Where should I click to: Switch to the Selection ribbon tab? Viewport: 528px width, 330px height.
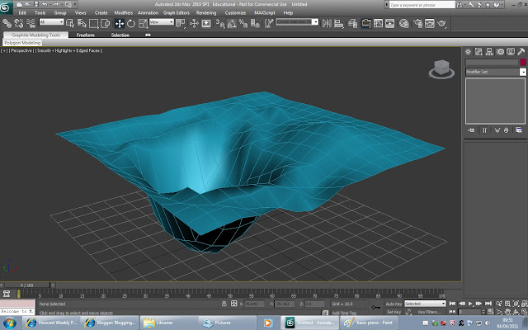[x=120, y=35]
